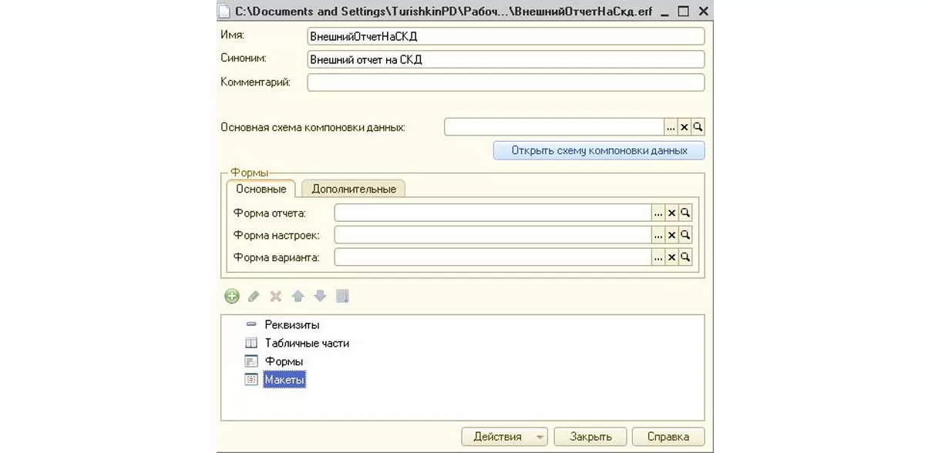Switch to the Дополнительные tab
This screenshot has width=925, height=453.
click(353, 189)
